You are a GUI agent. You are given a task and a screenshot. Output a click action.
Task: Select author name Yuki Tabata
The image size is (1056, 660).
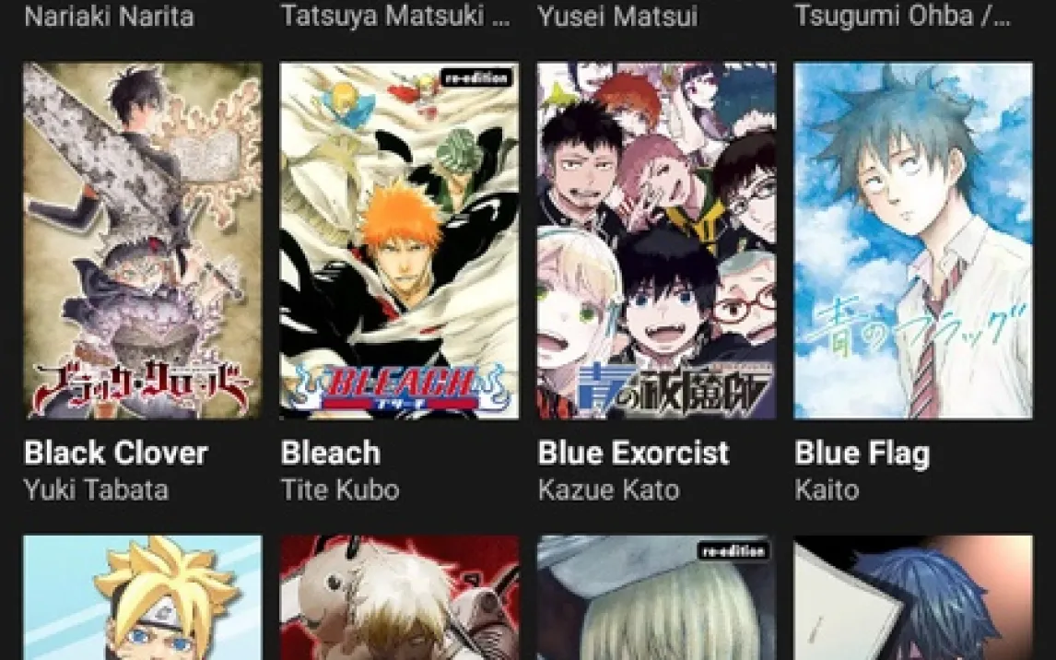tap(96, 489)
